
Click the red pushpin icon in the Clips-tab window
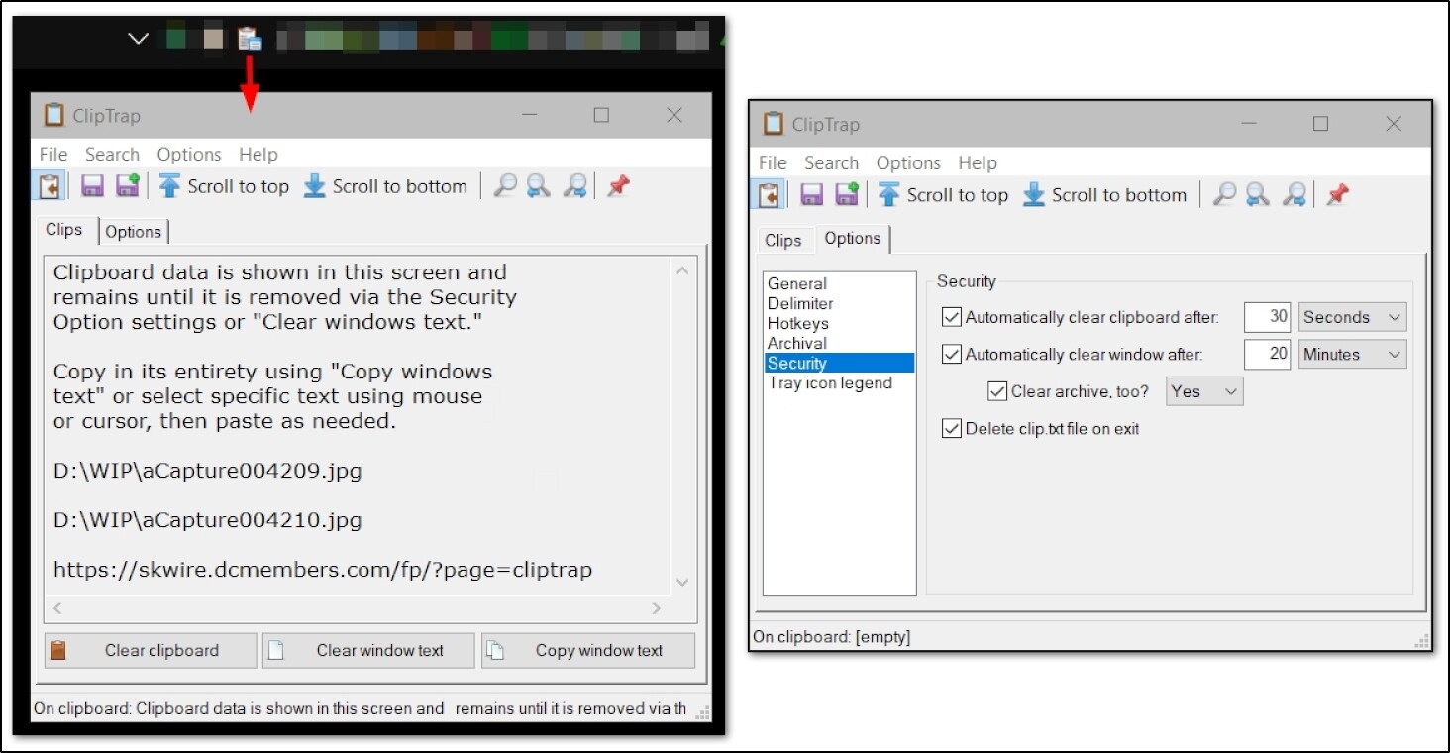click(x=619, y=186)
